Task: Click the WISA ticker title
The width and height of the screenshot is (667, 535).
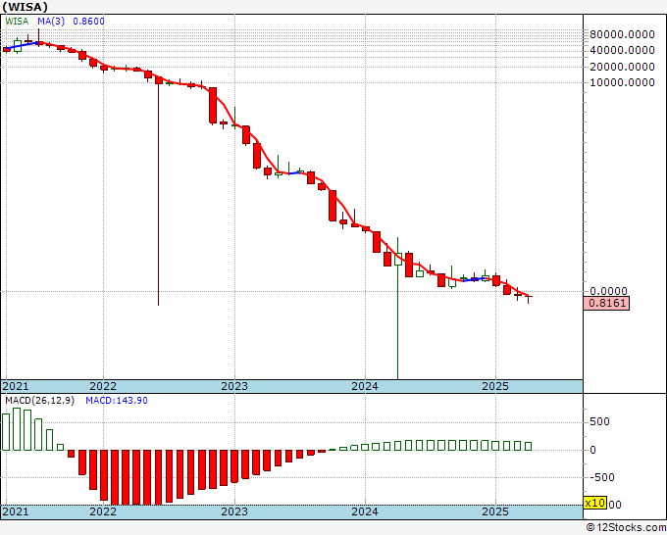Action: pos(26,7)
